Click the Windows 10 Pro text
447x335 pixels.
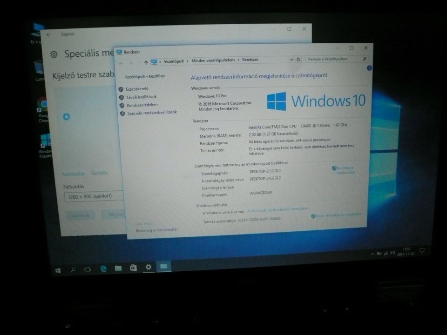tap(212, 96)
